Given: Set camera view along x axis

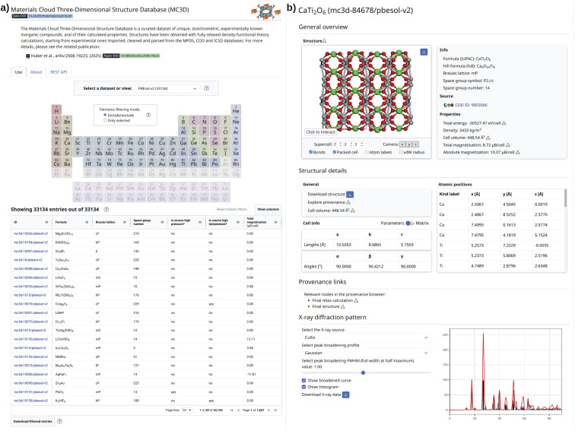Looking at the screenshot, I should (x=402, y=144).
